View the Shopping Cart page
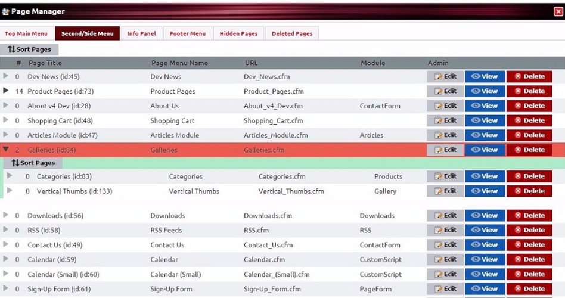Screen dimensions: 565x298 (x=485, y=120)
